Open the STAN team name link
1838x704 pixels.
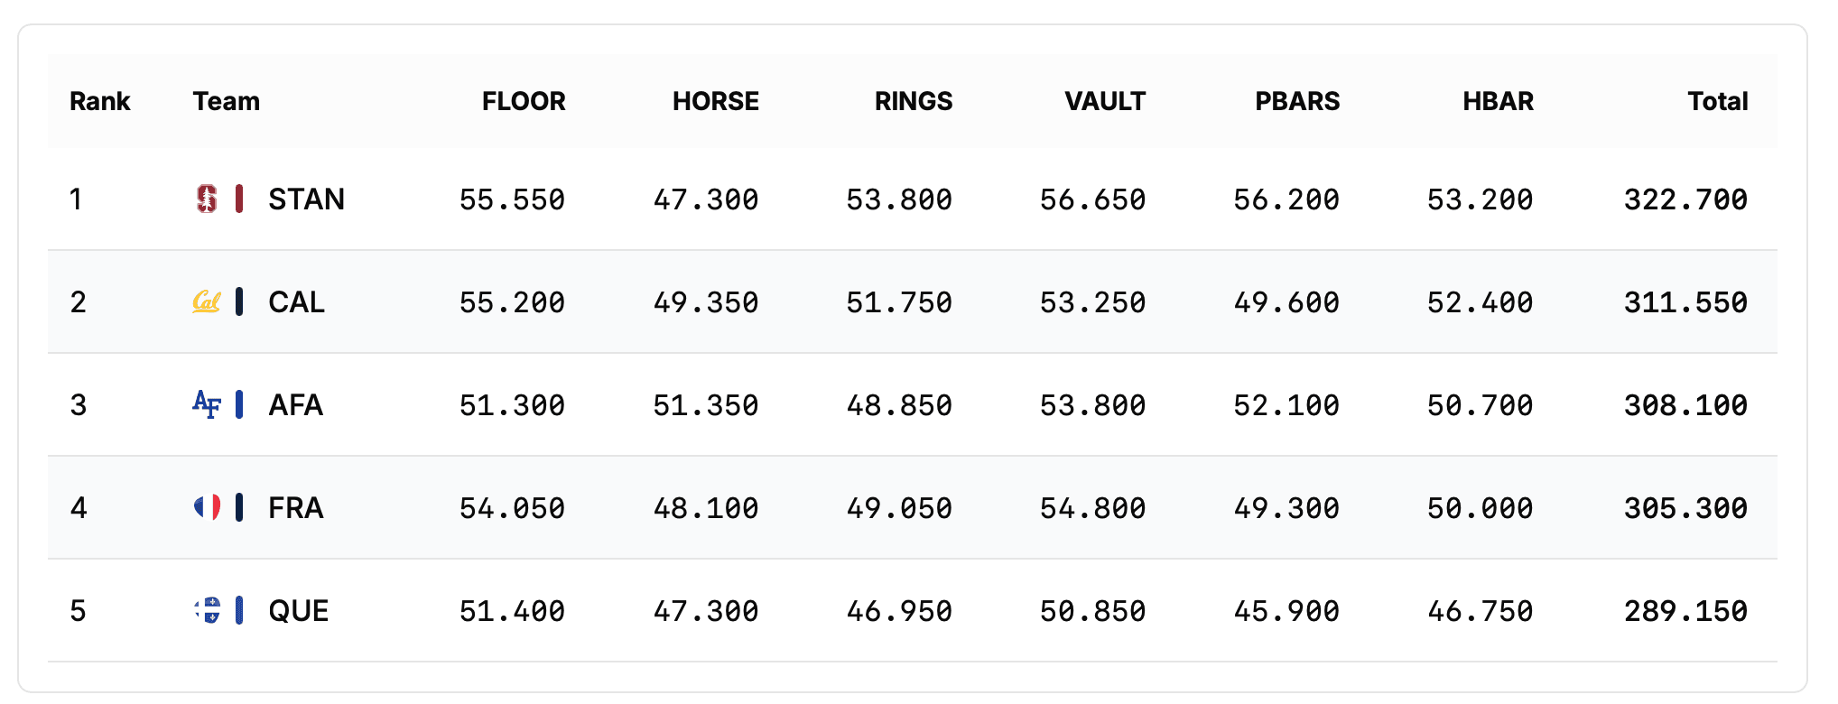[x=306, y=199]
